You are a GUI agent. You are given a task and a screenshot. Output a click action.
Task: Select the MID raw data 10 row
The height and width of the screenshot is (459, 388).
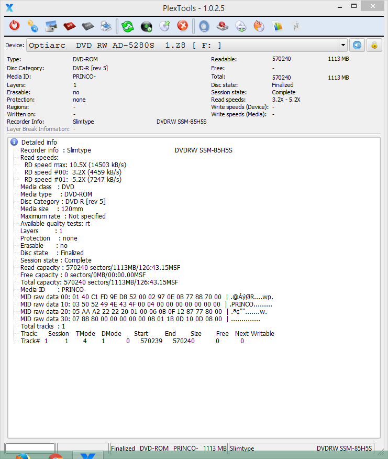(x=146, y=304)
